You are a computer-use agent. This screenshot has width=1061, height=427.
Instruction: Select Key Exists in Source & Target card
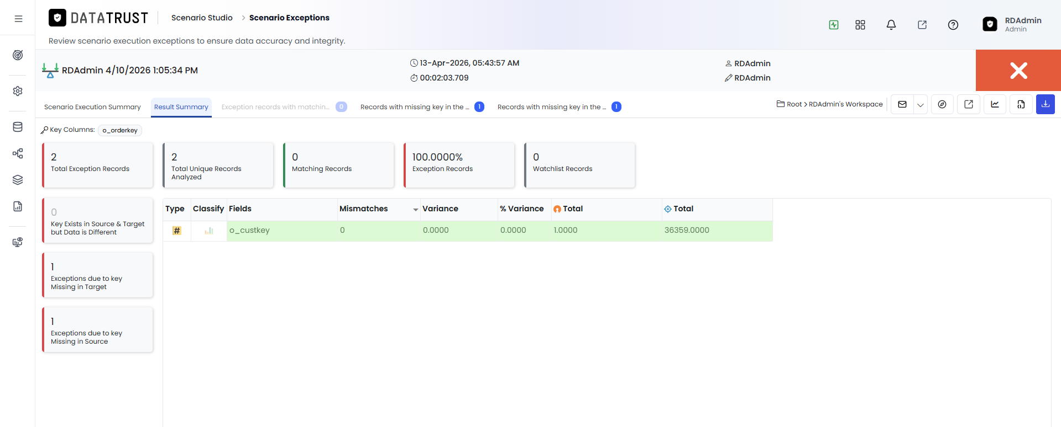(98, 220)
